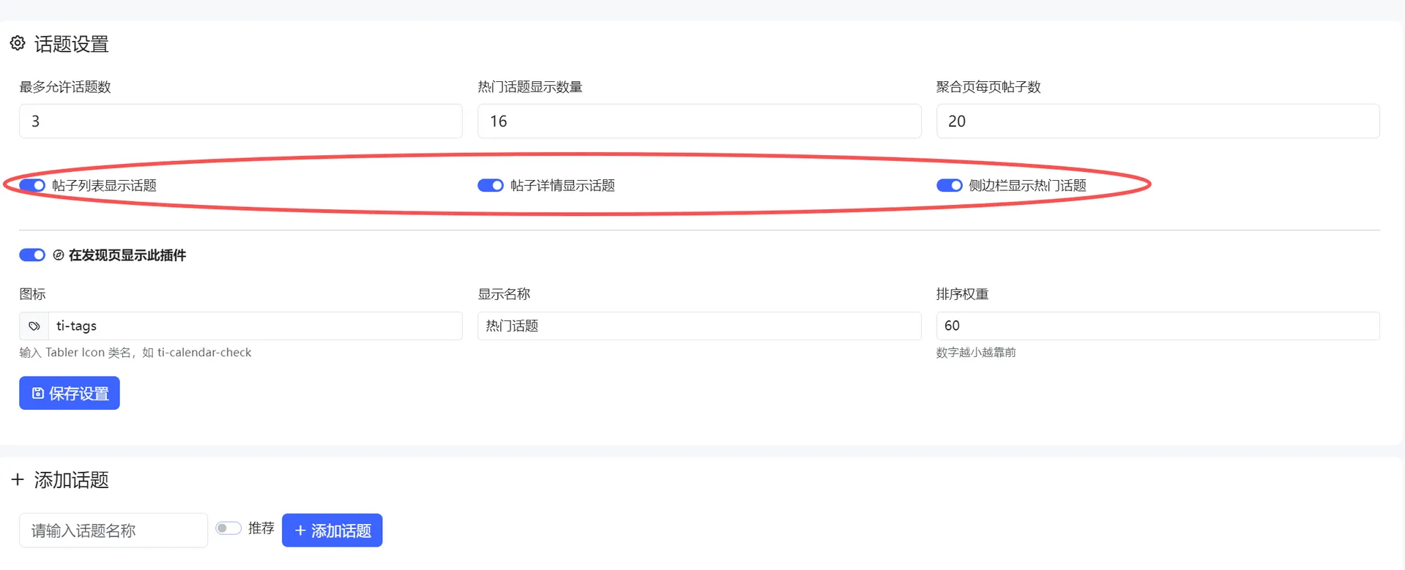This screenshot has height=570, width=1405.
Task: Click the 帖子列表显示话题 label
Action: point(104,185)
